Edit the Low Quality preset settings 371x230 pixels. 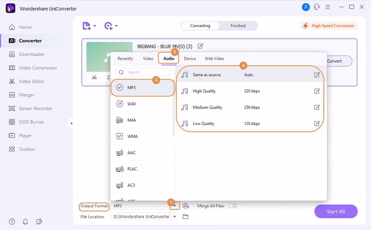tap(316, 124)
